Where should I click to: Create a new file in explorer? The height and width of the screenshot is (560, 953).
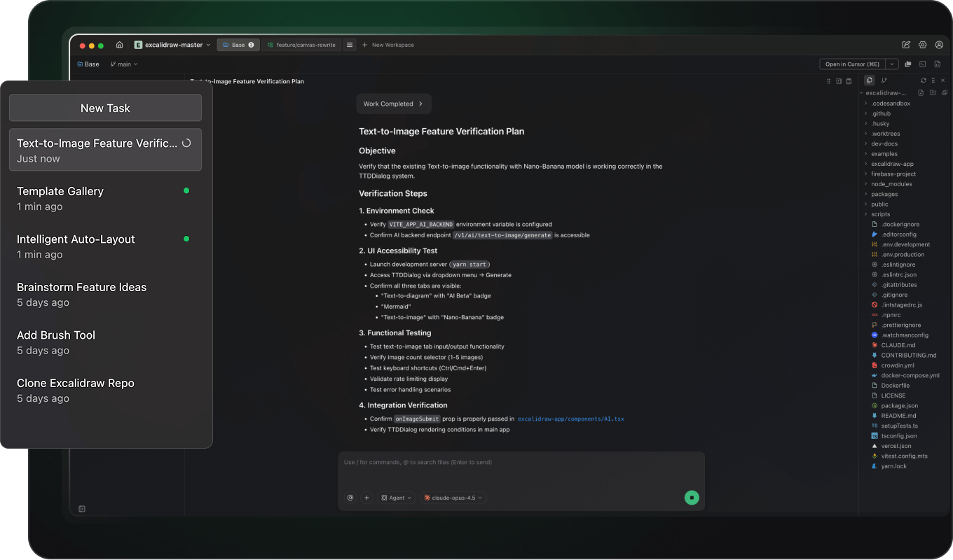coord(921,93)
